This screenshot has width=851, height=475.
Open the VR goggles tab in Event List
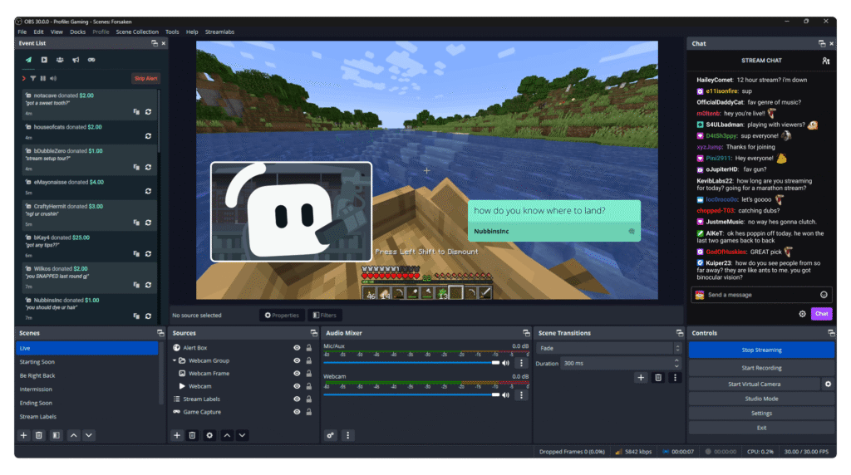[x=91, y=60]
